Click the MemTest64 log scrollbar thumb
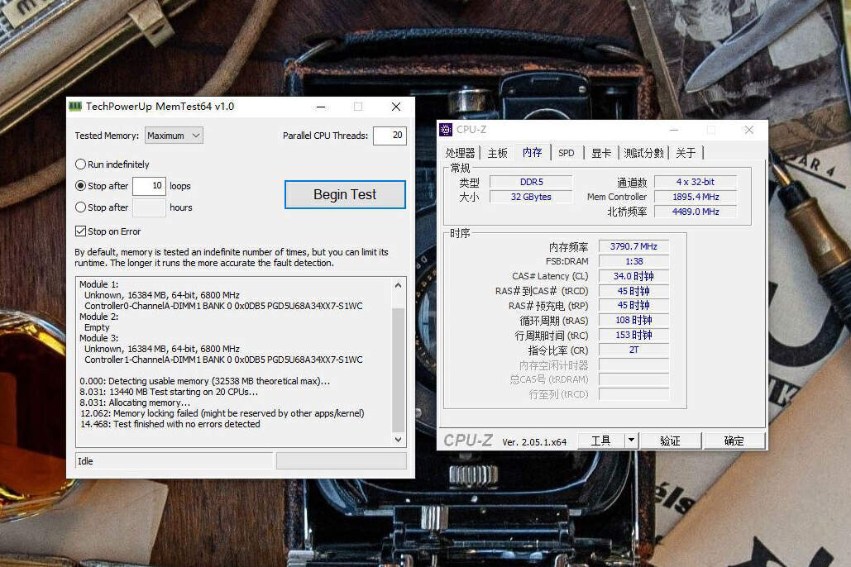Image resolution: width=851 pixels, height=567 pixels. (x=399, y=369)
